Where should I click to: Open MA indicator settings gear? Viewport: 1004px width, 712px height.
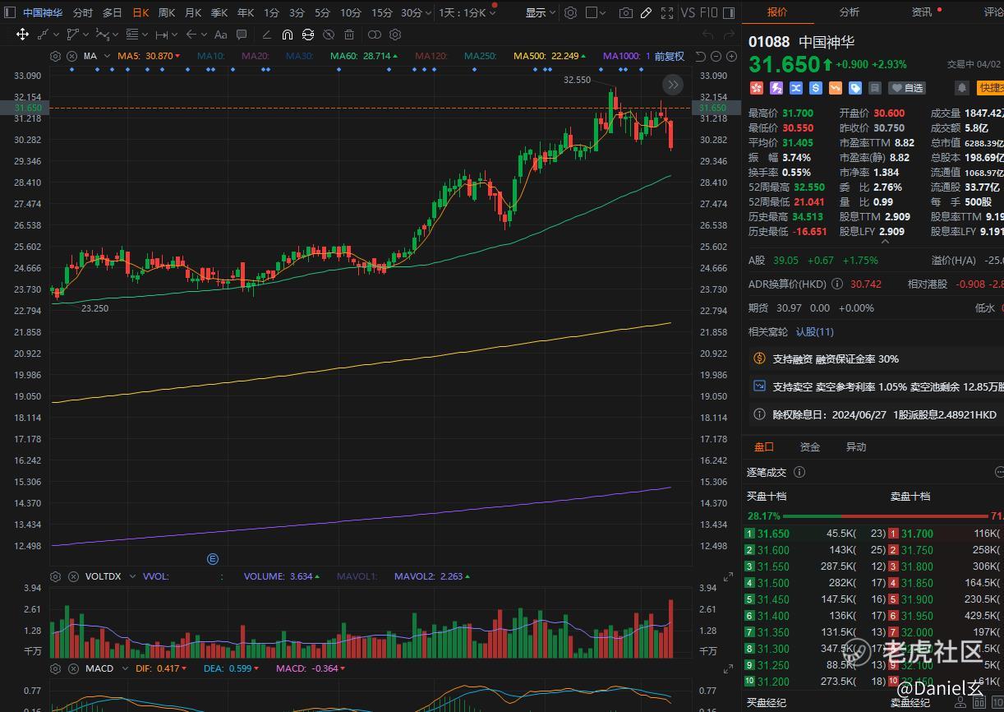point(55,56)
